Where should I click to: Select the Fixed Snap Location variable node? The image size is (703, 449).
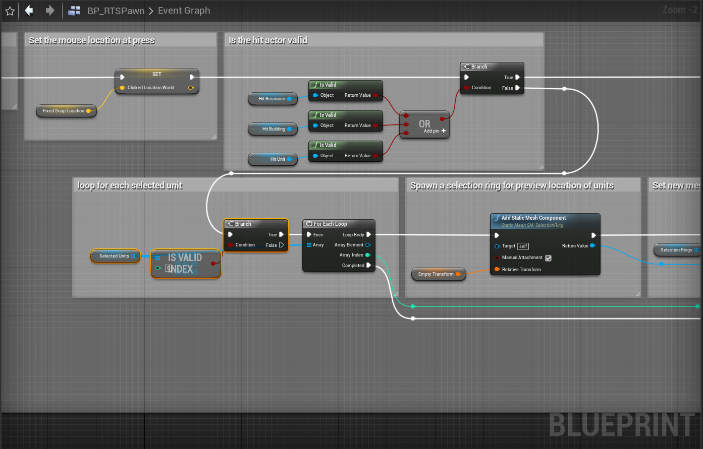pyautogui.click(x=64, y=111)
